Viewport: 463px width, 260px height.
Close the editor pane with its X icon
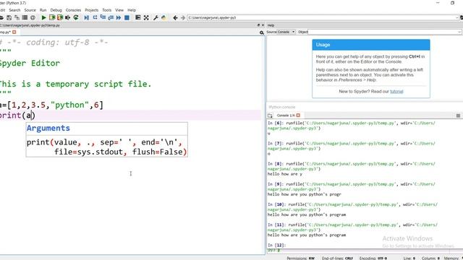pyautogui.click(x=263, y=25)
